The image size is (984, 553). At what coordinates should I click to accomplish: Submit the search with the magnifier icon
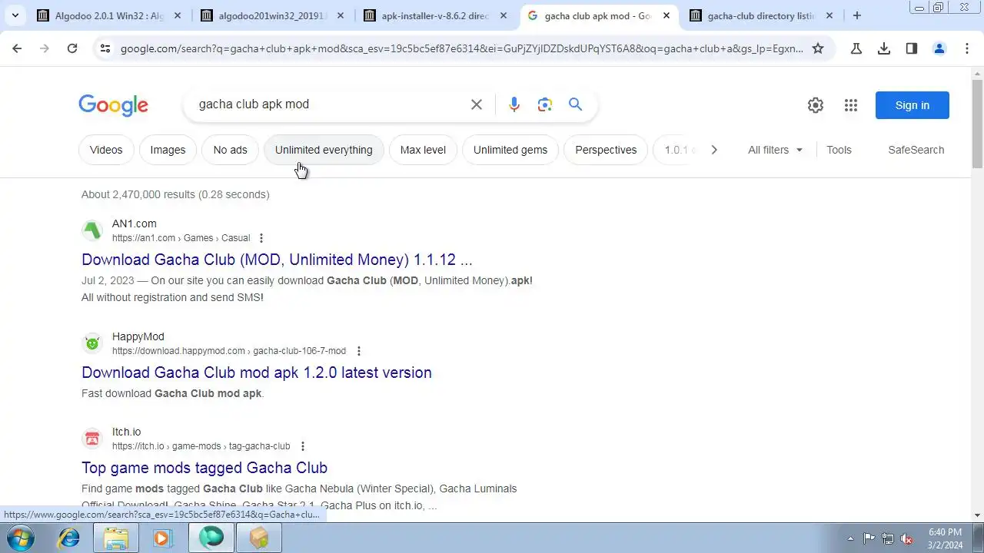[x=576, y=104]
